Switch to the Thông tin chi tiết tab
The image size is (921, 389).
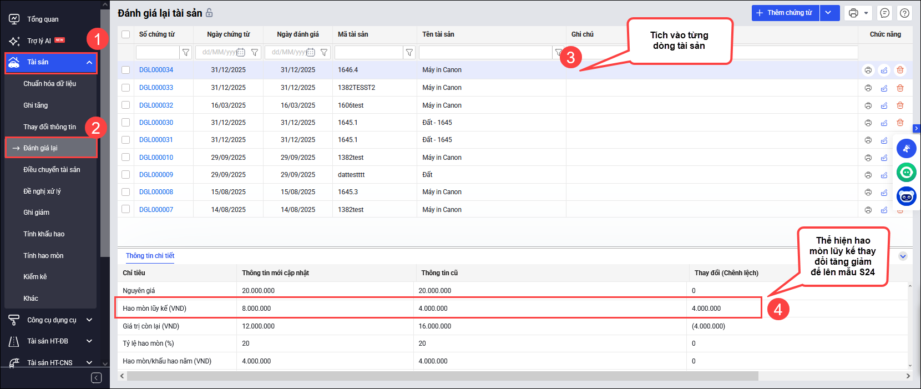click(x=150, y=256)
